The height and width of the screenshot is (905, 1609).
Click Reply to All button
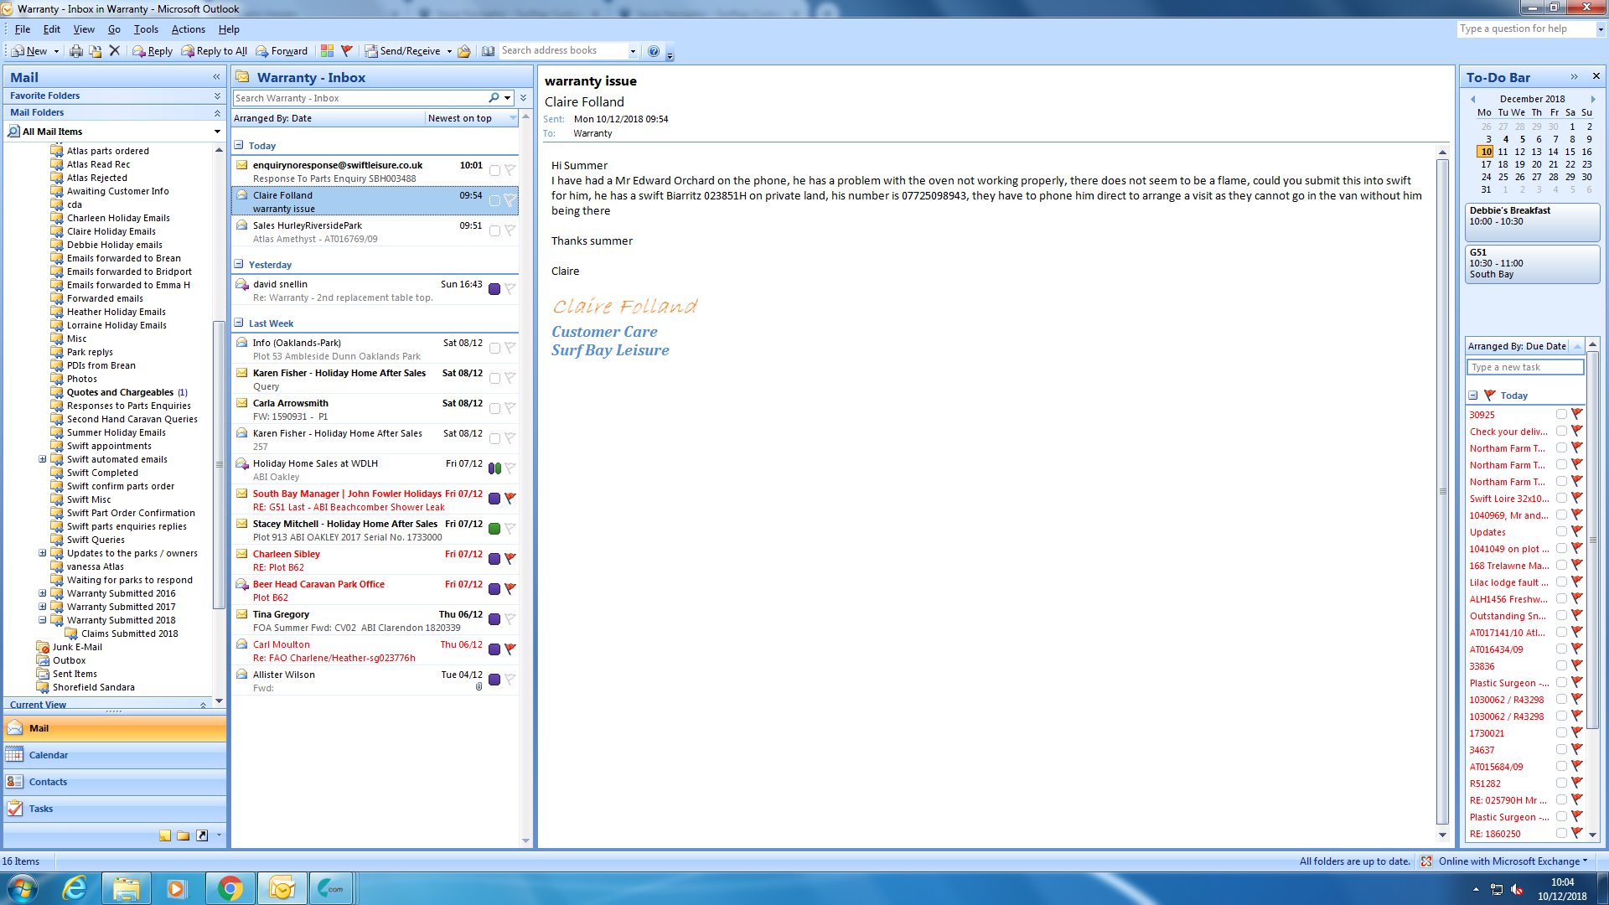[x=215, y=51]
